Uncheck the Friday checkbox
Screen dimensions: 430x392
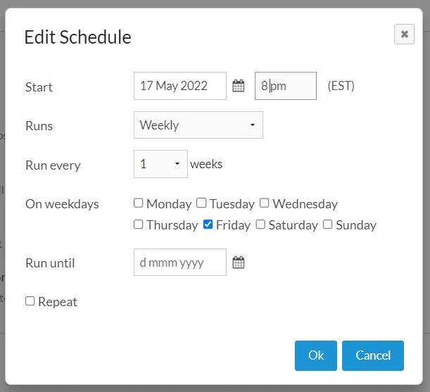coord(208,224)
